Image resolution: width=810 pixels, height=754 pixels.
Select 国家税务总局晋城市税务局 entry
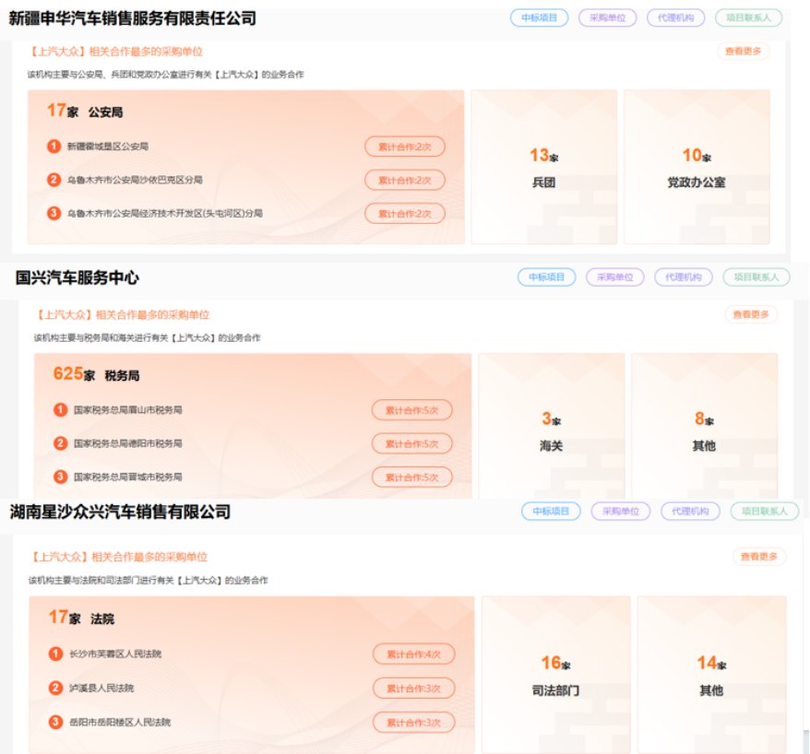pyautogui.click(x=127, y=477)
